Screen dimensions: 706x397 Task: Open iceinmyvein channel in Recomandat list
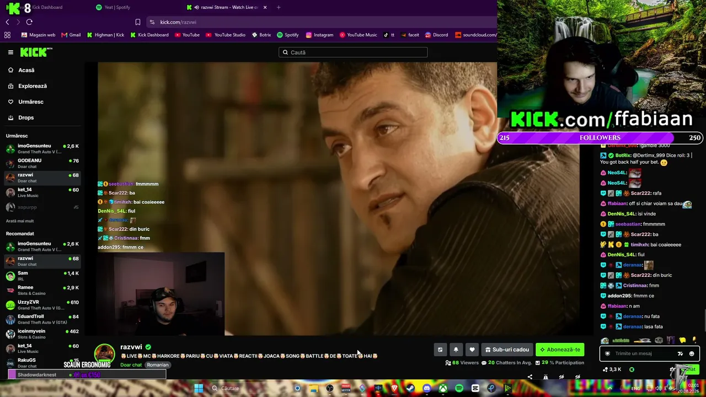pyautogui.click(x=42, y=334)
